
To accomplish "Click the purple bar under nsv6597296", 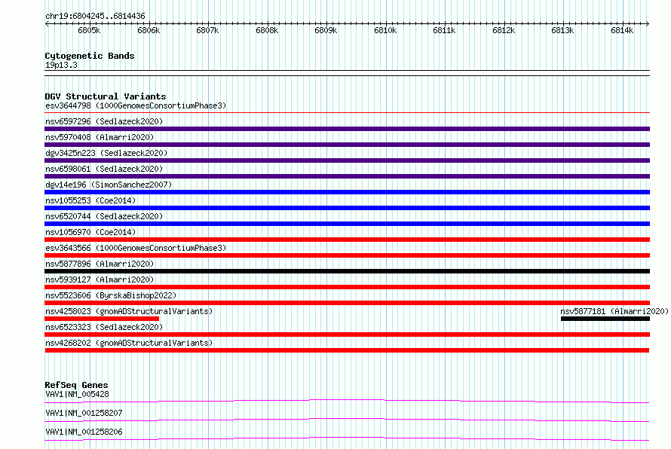I will (x=347, y=129).
